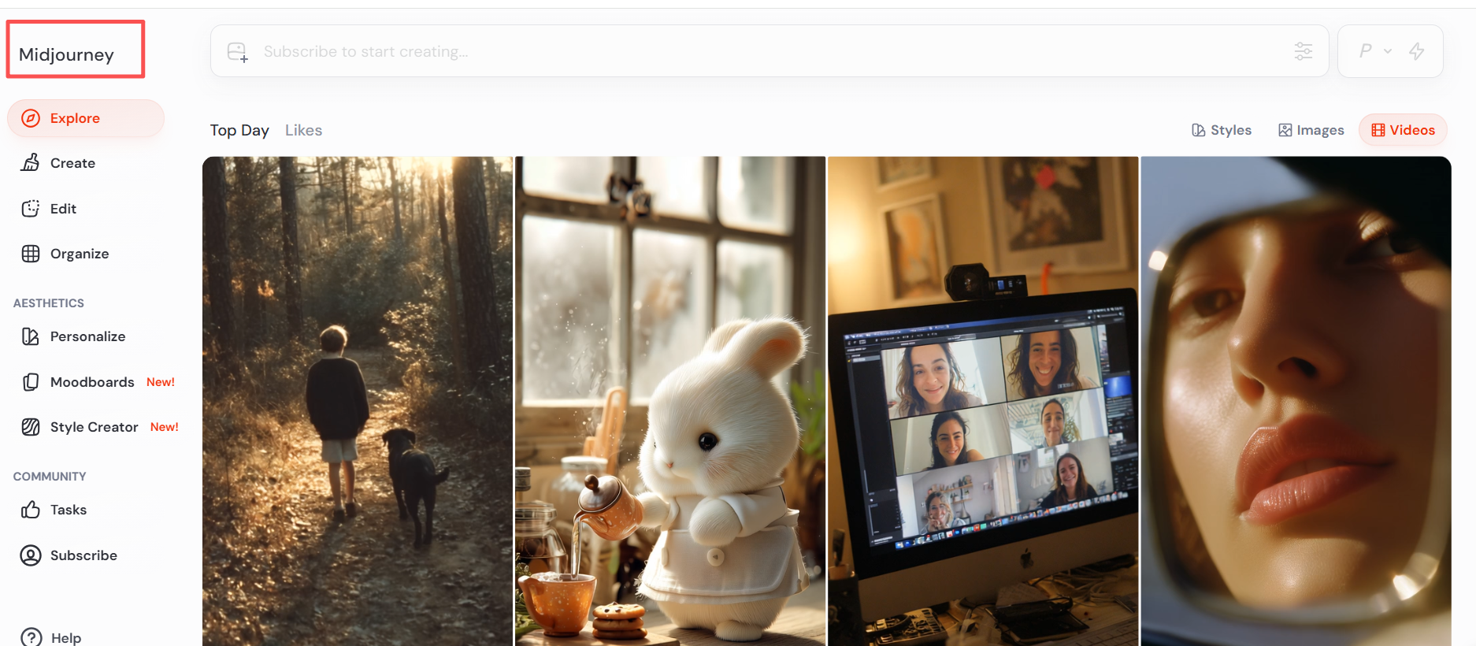Open the Help link

[66, 638]
